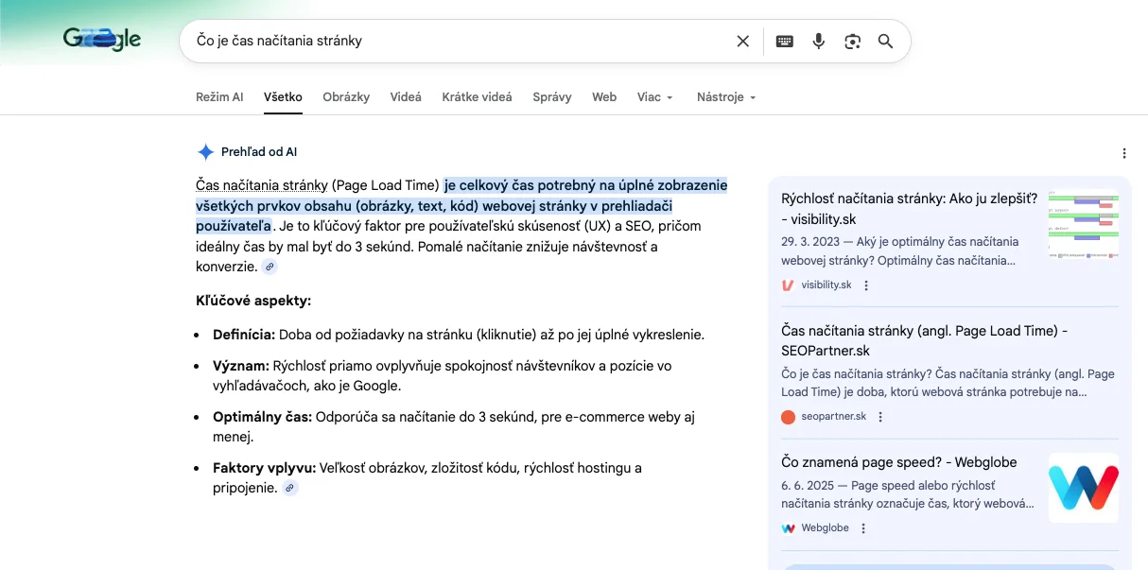1148x570 pixels.
Task: Open more options for seopartner.sk result
Action: [x=880, y=417]
